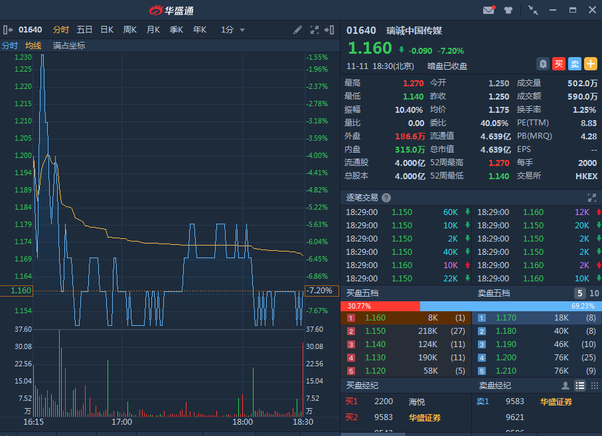The width and height of the screenshot is (602, 436).
Task: Click buy broker 买1 2200 海悦
Action: (x=406, y=402)
